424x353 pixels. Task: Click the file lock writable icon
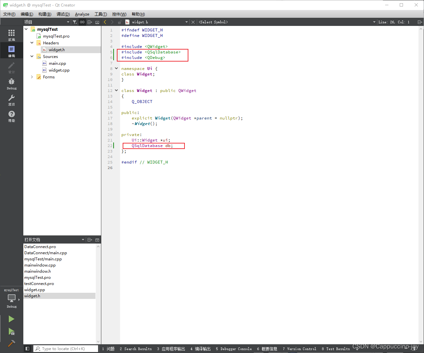(x=120, y=22)
